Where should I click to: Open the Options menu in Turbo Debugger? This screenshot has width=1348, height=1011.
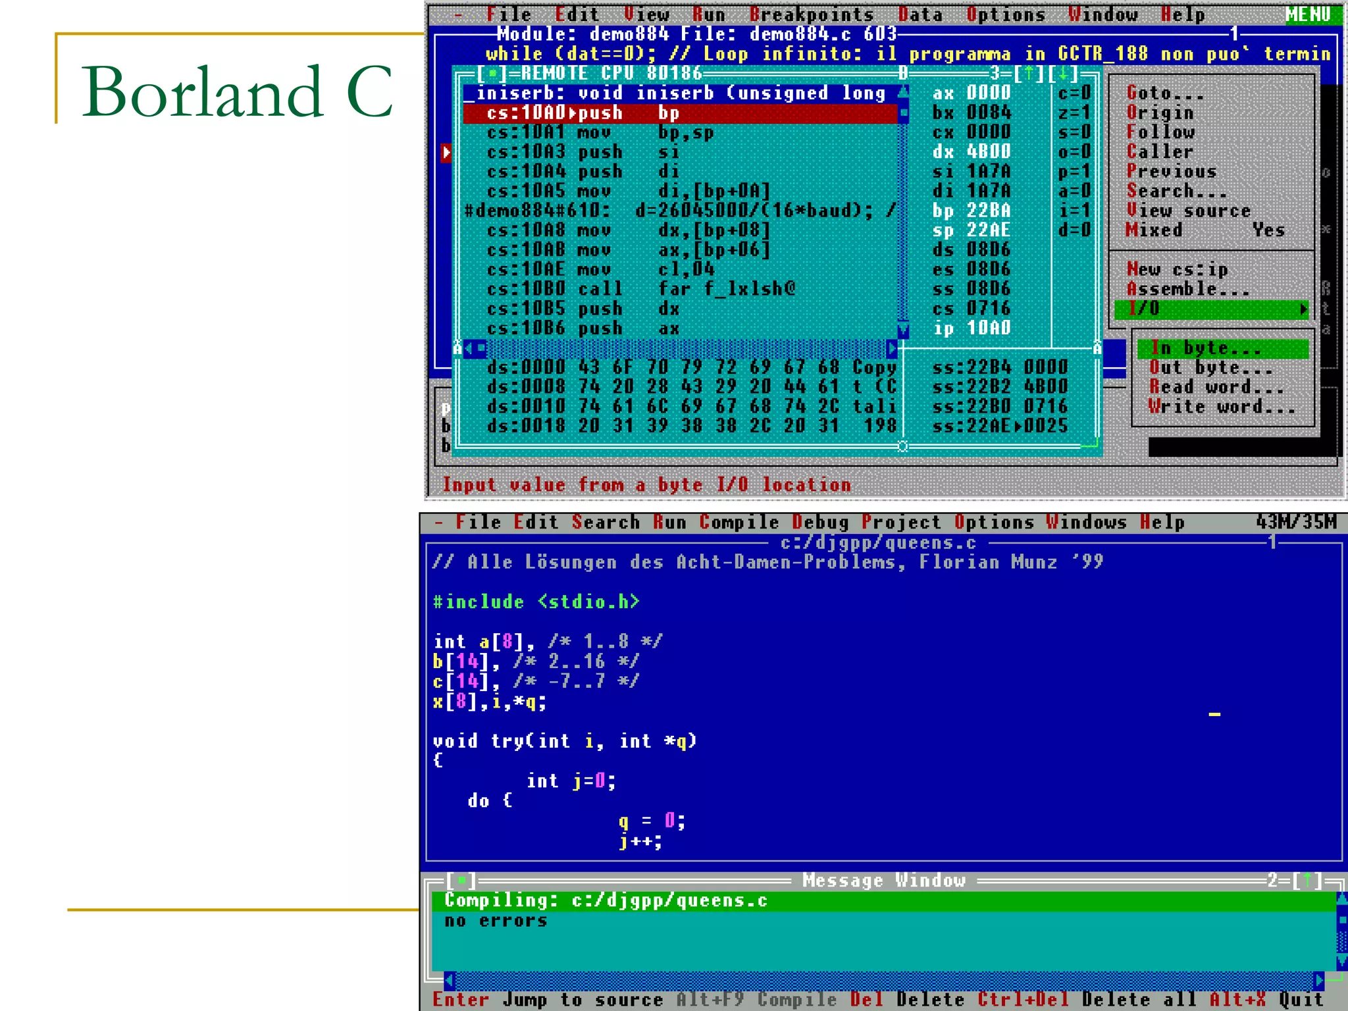(x=1006, y=14)
